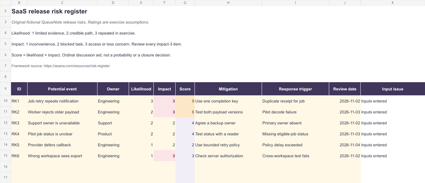This screenshot has height=183, width=425.
Task: Select 'Pilot decode failure' cell
Action: click(x=295, y=112)
